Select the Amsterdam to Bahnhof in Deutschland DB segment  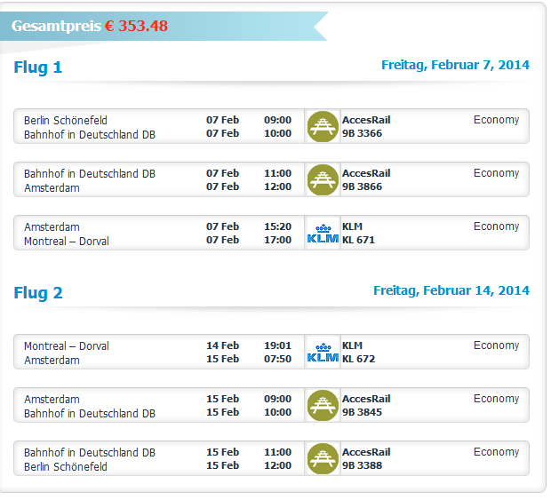(x=271, y=406)
